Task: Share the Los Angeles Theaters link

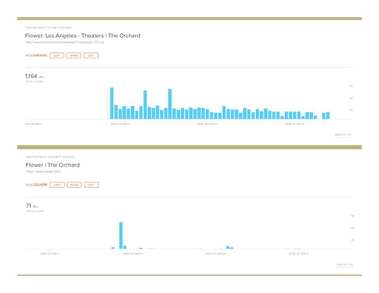Action: [x=73, y=55]
